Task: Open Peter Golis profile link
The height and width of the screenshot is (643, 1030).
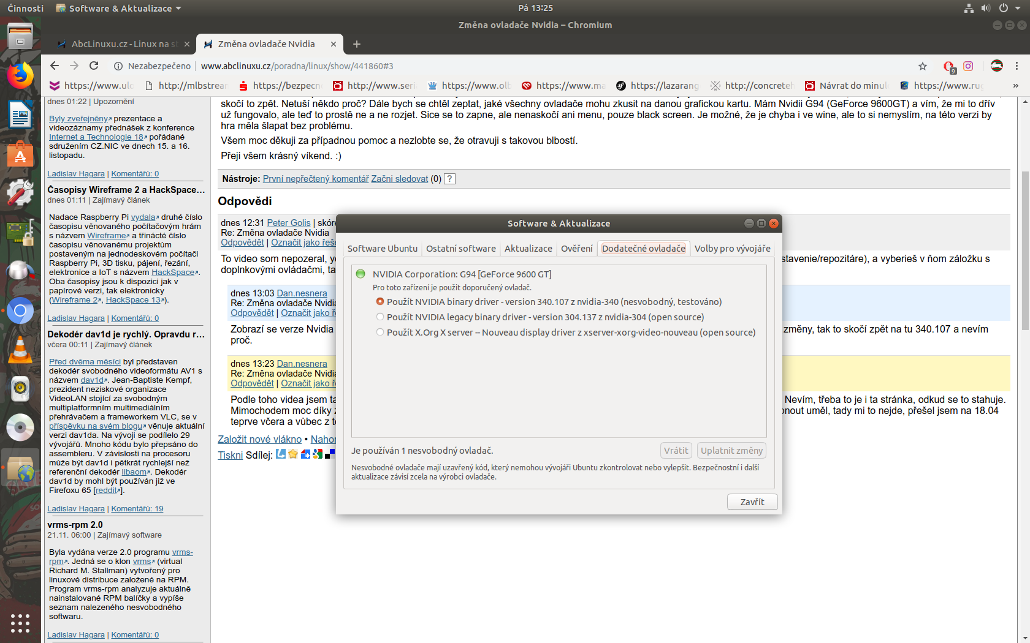Action: (x=289, y=223)
